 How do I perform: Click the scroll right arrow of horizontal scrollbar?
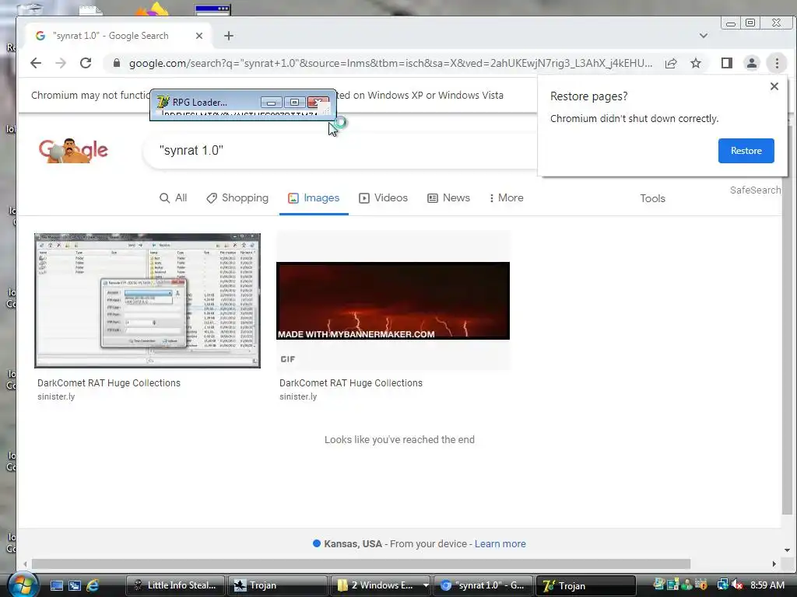click(x=774, y=564)
